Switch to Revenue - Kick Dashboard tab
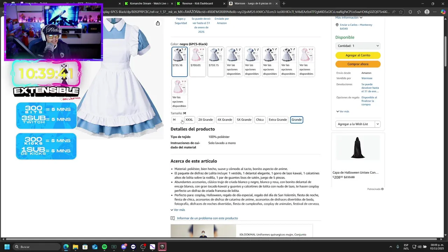The image size is (448, 252). pyautogui.click(x=200, y=3)
